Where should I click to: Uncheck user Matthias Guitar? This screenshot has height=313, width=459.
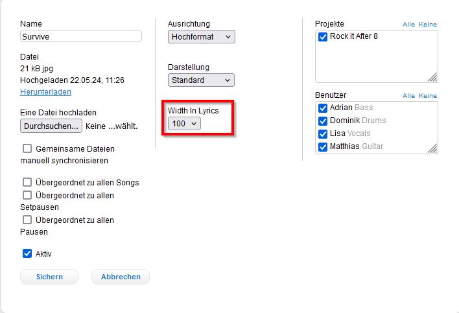[323, 146]
